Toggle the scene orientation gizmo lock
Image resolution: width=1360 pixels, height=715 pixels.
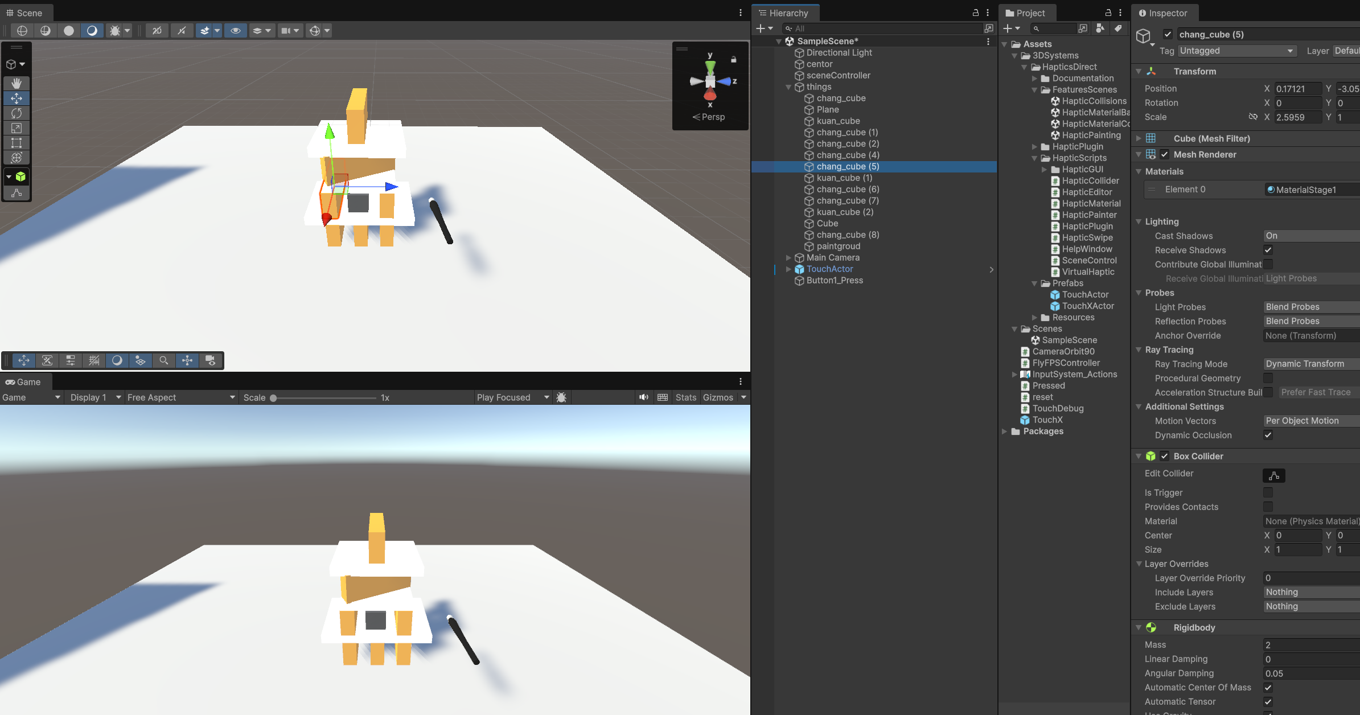point(734,59)
